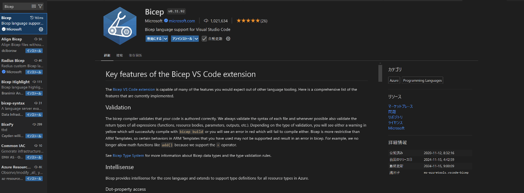Select the bicep-syntax extension entry
Viewport: 524px width, 193px height.
(x=24, y=108)
